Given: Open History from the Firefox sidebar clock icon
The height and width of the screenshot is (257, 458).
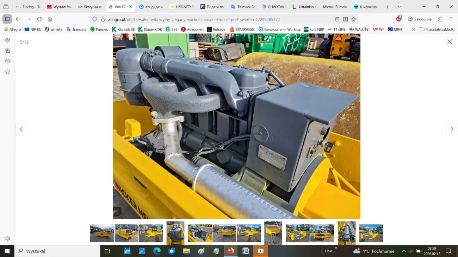Looking at the screenshot, I should coord(7,61).
